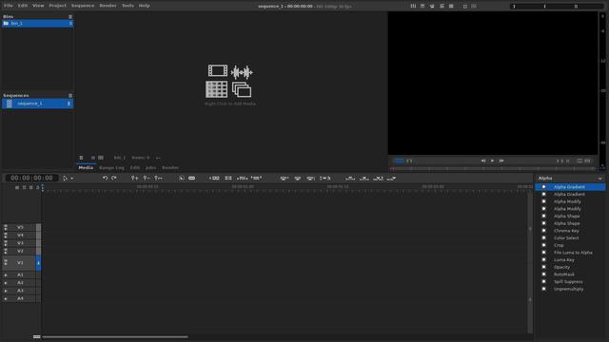Open the Sequences panel hamburger menu

[x=70, y=95]
